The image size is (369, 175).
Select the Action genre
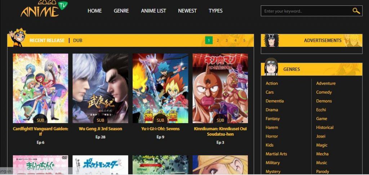272,83
